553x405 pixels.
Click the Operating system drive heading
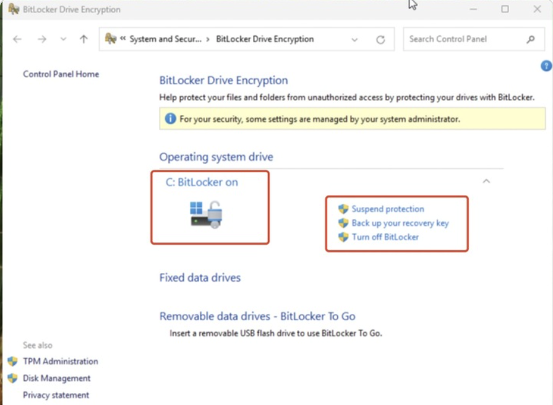click(x=216, y=157)
